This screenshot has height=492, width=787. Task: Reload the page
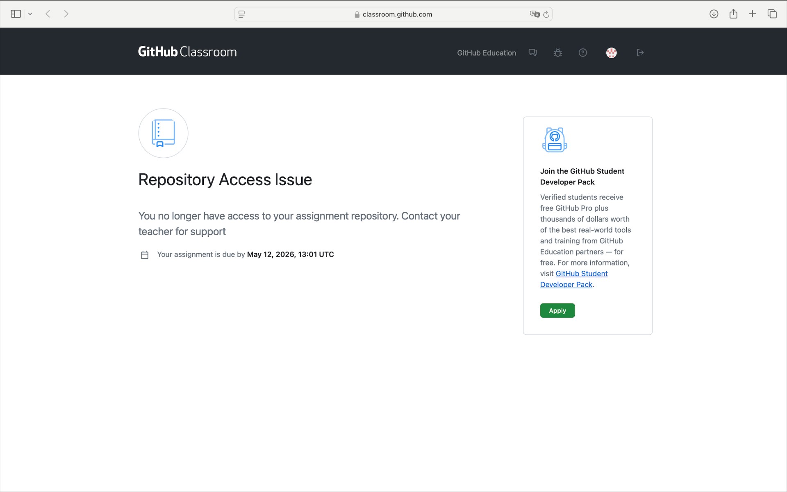(546, 14)
